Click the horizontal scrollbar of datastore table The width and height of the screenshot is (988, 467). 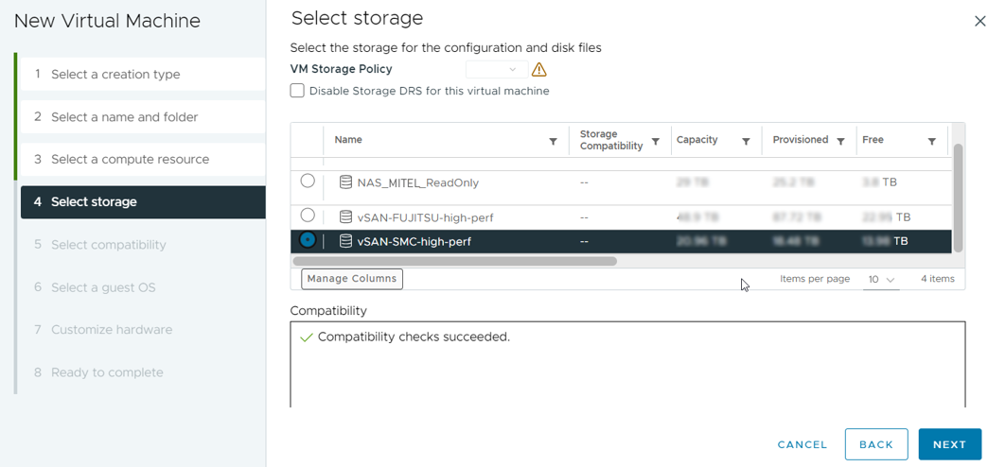point(455,261)
